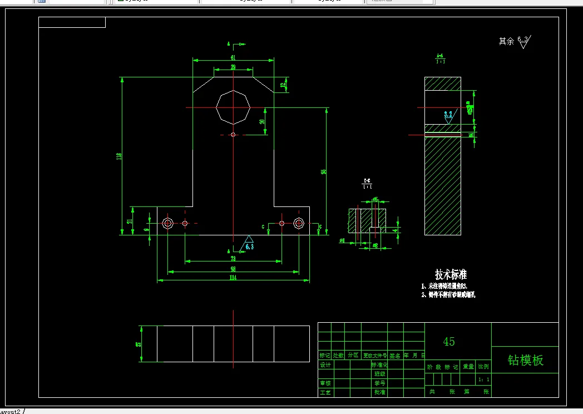The width and height of the screenshot is (583, 414).
Task: Click the cyan 6.3 roughness symbol at base
Action: coord(248,243)
